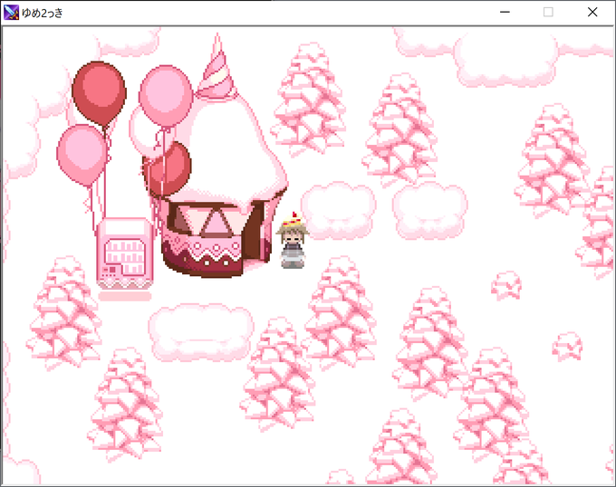Close the ゆめ2っき game window
Screen dimensions: 616x487
(x=592, y=12)
